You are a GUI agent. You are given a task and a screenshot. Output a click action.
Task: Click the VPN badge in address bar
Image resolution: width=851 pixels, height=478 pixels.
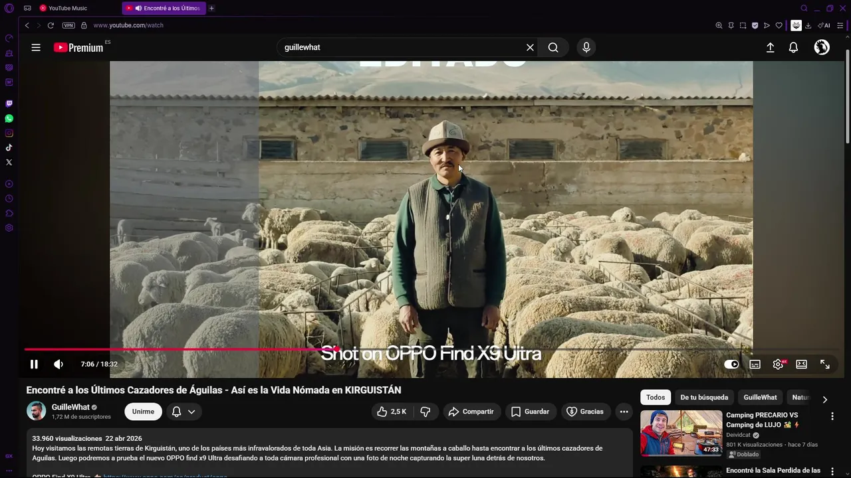(68, 25)
